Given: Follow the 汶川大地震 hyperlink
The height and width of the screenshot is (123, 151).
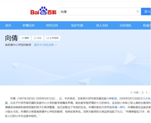Looking at the screenshot, I should [145, 98].
